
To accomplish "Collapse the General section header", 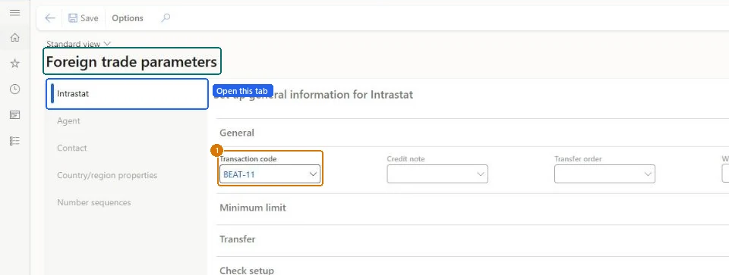I will [237, 133].
